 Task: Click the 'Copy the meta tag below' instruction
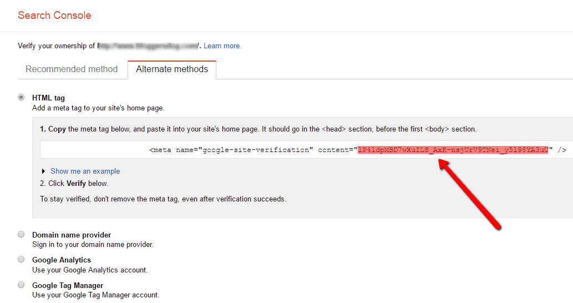[x=258, y=129]
